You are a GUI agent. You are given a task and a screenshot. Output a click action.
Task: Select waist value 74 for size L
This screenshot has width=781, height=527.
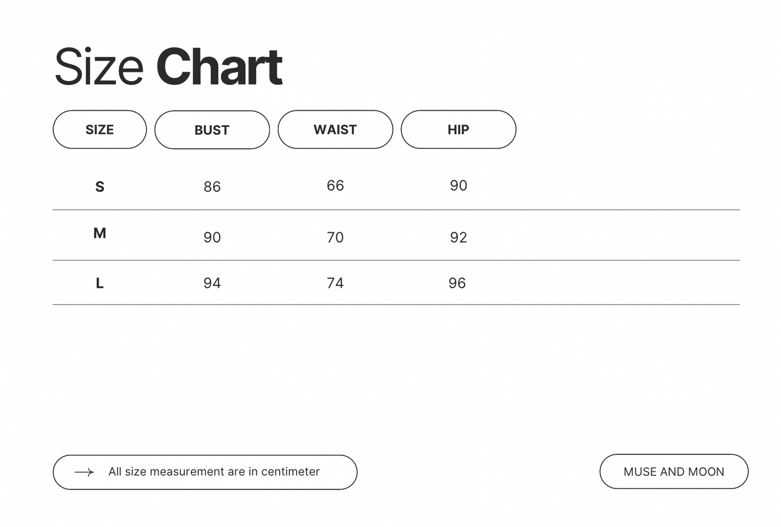click(x=335, y=283)
